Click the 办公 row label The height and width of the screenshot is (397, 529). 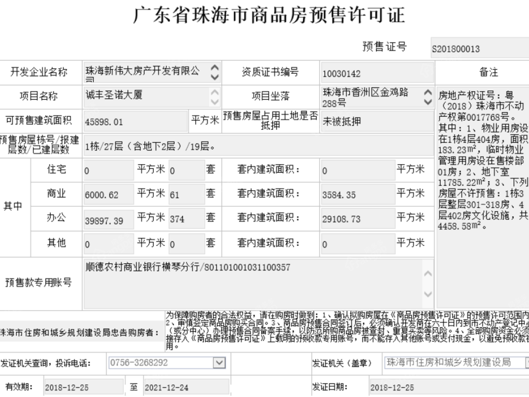(x=56, y=218)
